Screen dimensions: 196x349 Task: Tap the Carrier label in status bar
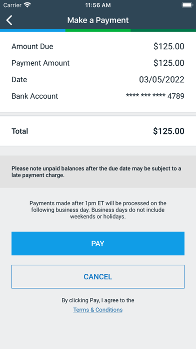12,5
